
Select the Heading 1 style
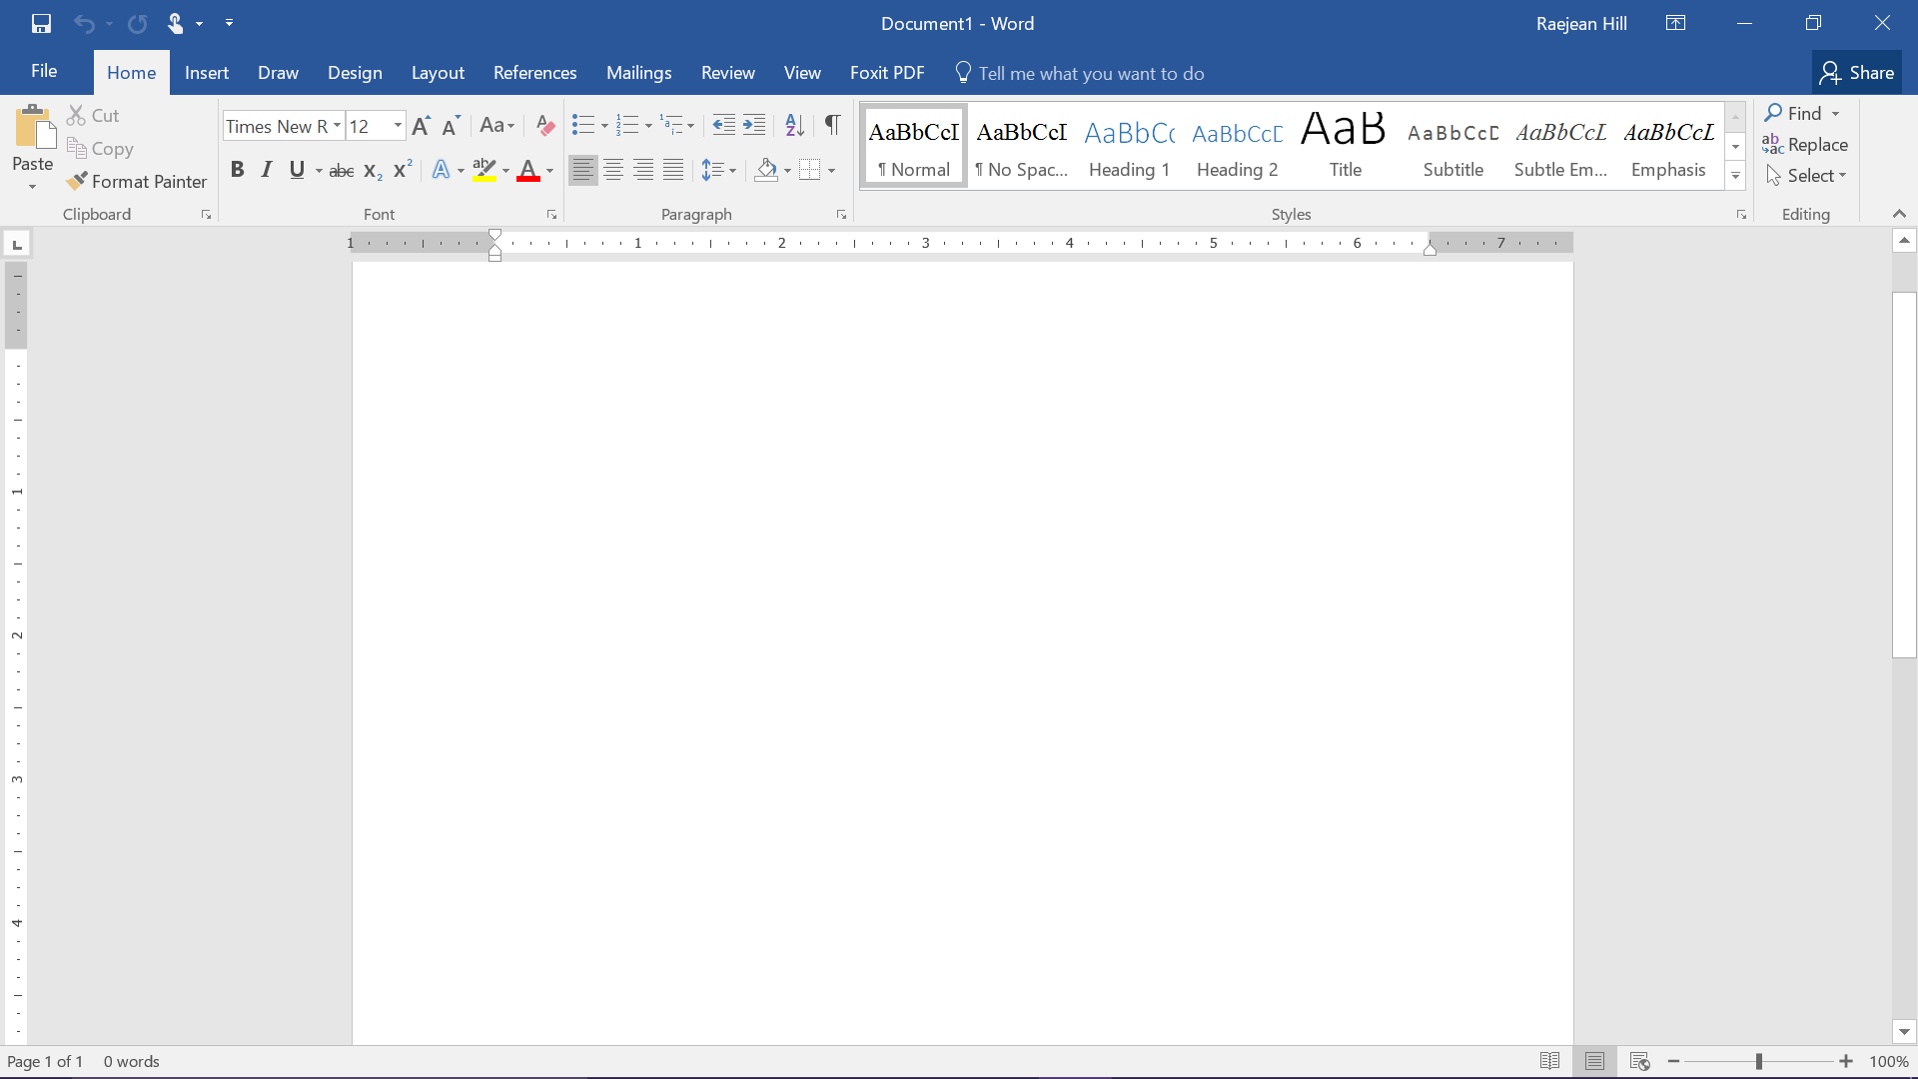1129,146
